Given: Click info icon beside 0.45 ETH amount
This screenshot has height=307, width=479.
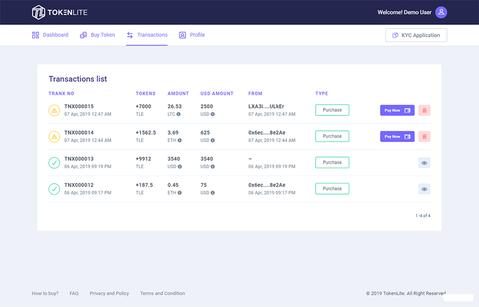Looking at the screenshot, I should point(179,193).
